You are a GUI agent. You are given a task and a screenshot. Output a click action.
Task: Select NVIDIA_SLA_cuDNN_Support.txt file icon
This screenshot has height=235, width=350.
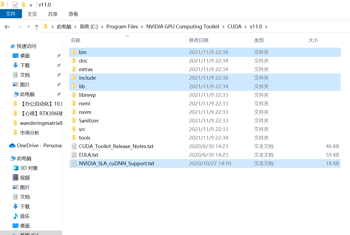74,163
